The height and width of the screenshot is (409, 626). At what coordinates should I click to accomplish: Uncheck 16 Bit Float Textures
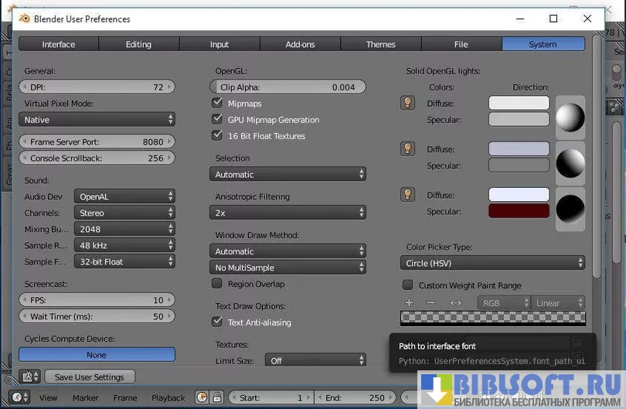pos(217,135)
